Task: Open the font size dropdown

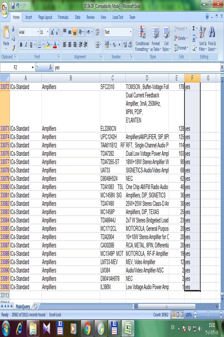Action: point(47,32)
